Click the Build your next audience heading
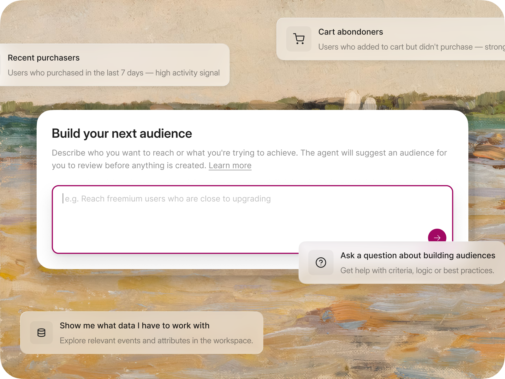Viewport: 505px width, 379px height. pyautogui.click(x=122, y=134)
